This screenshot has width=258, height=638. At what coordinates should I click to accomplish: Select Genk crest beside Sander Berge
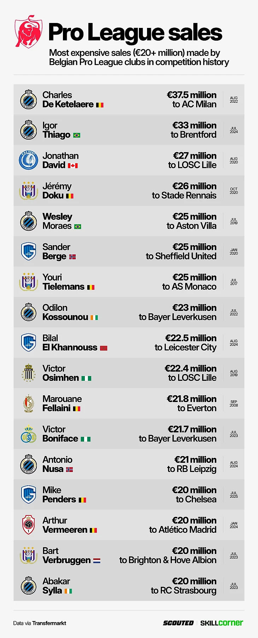tap(28, 252)
